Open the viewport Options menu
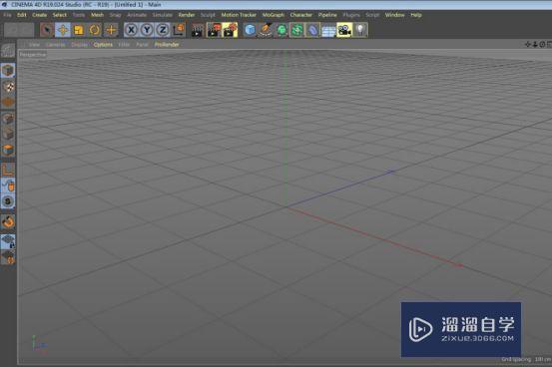552x367 pixels. pyautogui.click(x=103, y=45)
